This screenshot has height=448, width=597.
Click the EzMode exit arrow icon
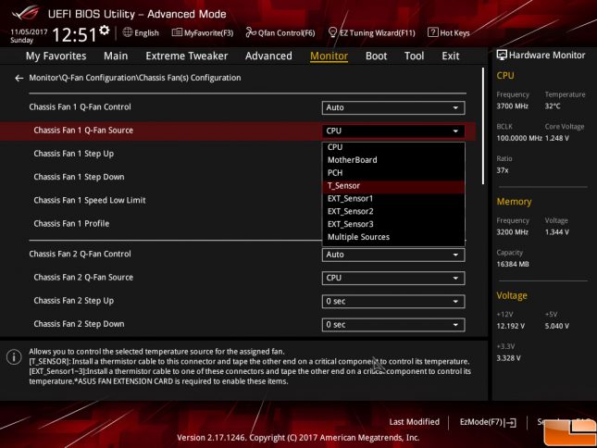click(x=512, y=422)
